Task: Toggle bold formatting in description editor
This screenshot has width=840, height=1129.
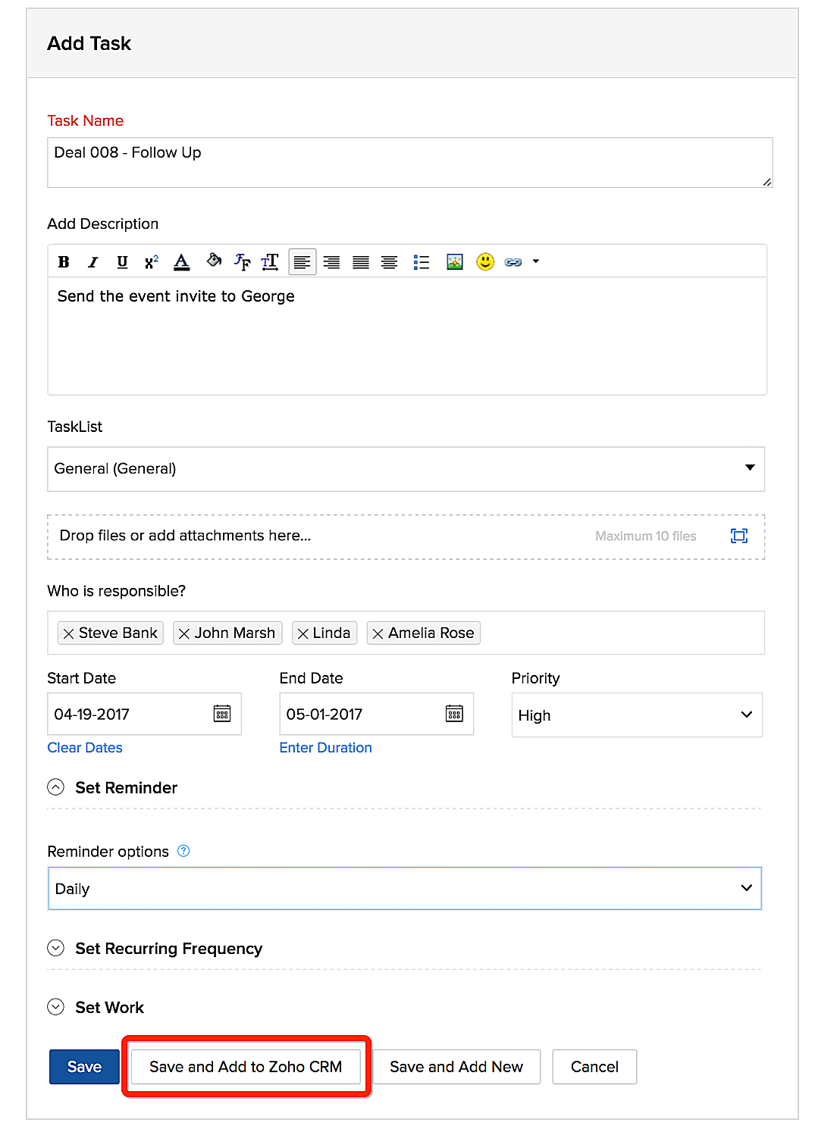Action: pyautogui.click(x=64, y=262)
